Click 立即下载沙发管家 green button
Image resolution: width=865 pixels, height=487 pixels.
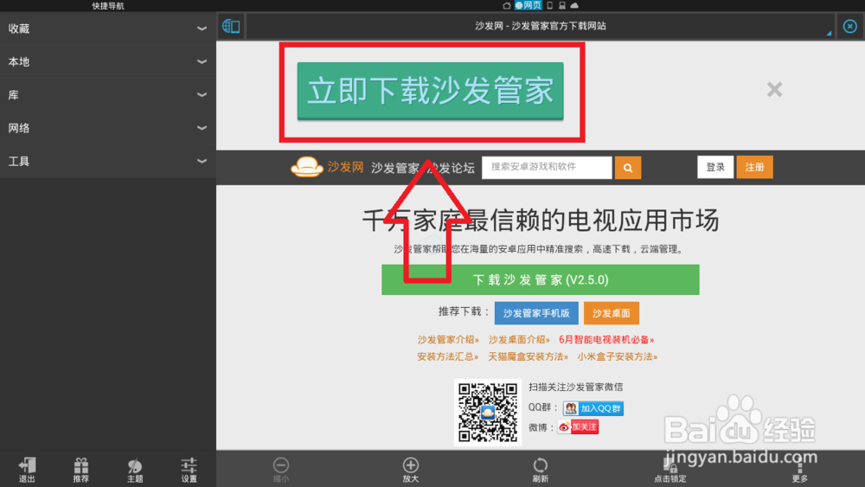pos(430,91)
